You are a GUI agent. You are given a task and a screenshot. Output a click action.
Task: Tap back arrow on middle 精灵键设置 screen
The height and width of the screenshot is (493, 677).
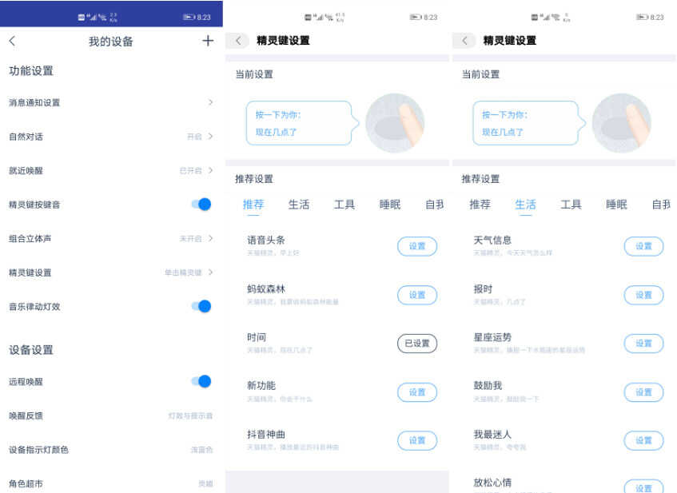[x=237, y=41]
